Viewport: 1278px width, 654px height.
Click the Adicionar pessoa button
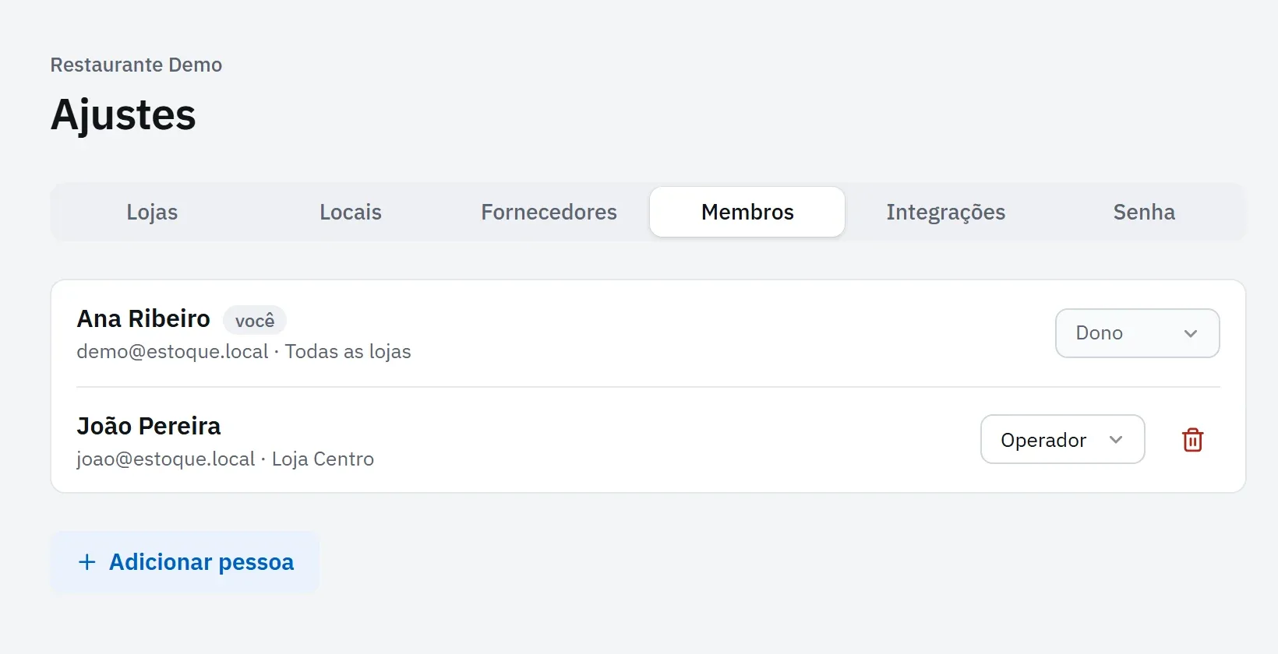(185, 562)
